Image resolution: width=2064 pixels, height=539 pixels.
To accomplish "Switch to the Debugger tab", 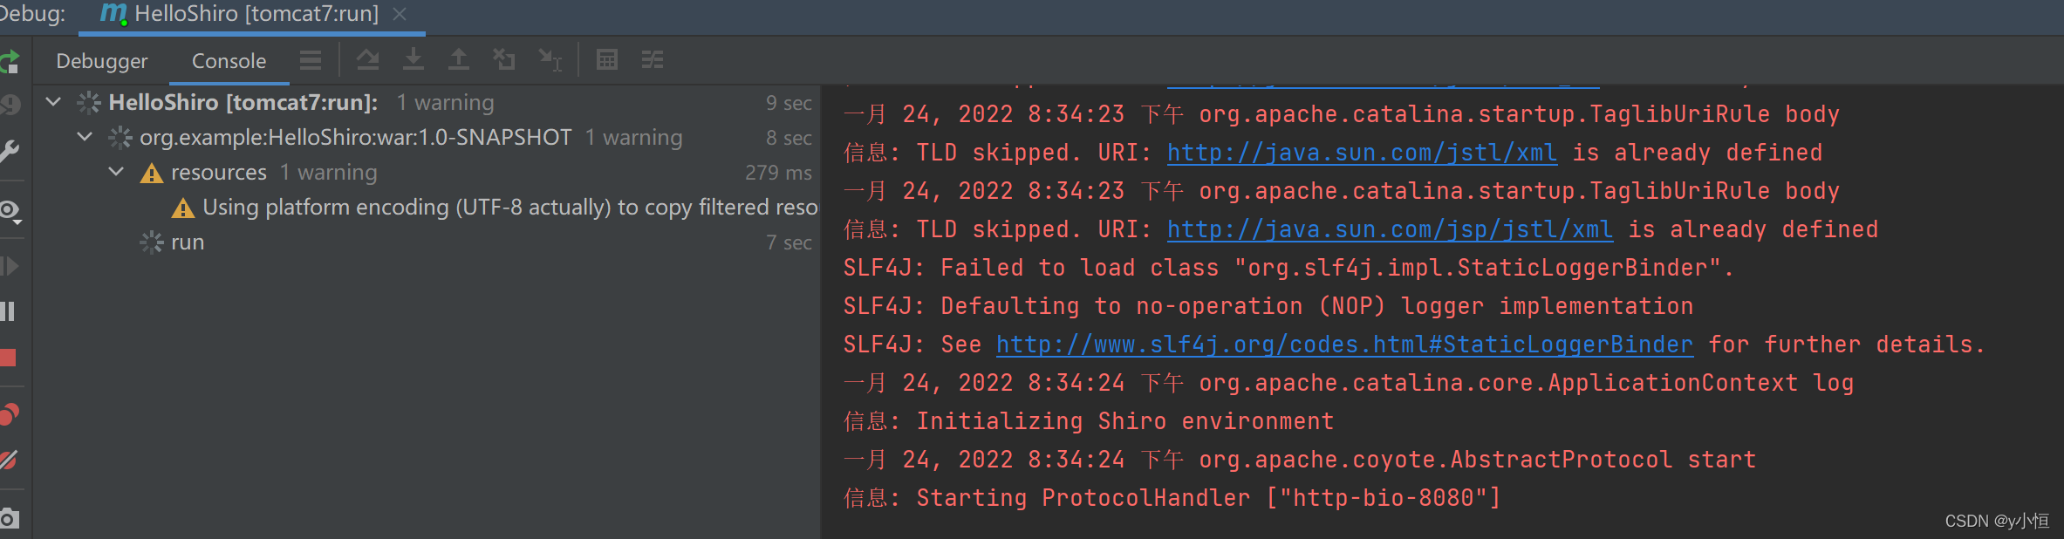I will (x=102, y=61).
